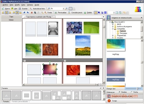Expand the Usuarios folder node
This screenshot has width=144, height=104.
[113, 38]
